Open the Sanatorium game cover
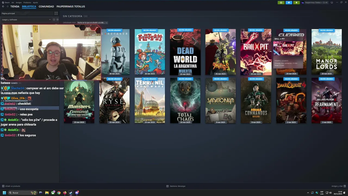348x196 pixels. coord(220,100)
